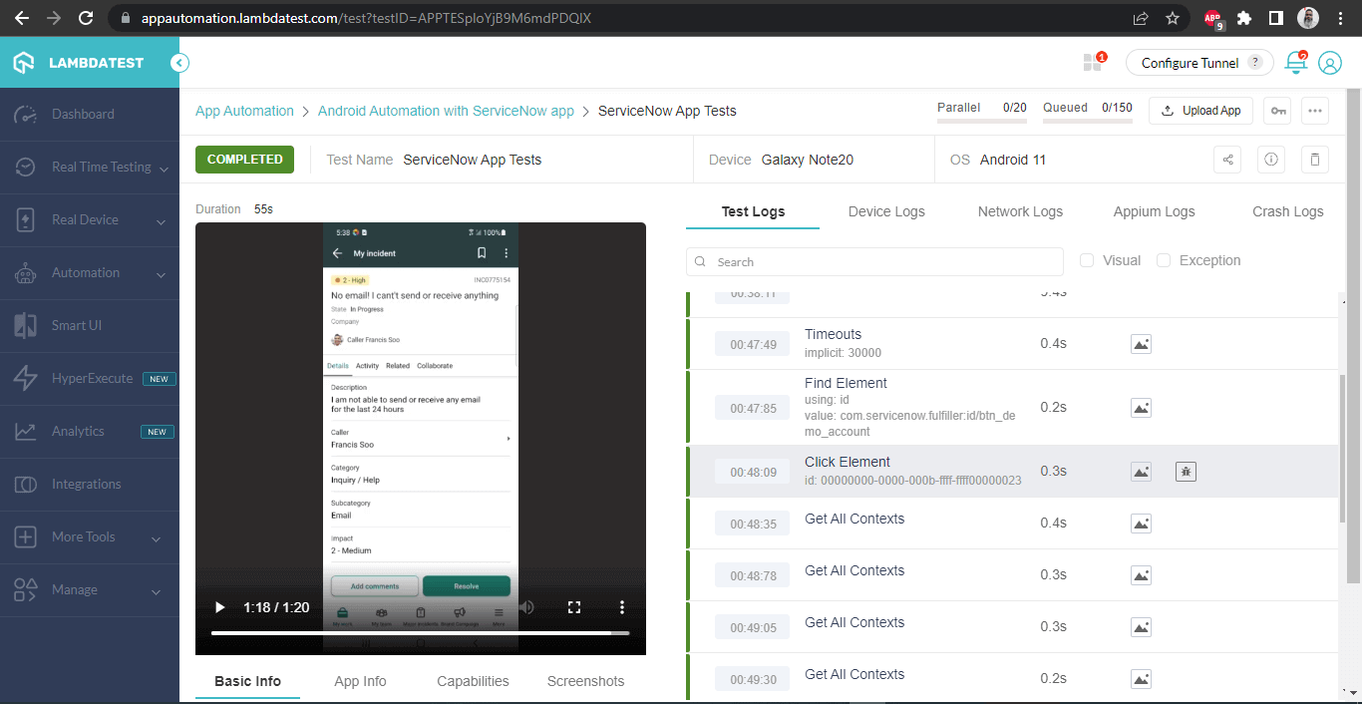Enable the Exception filter checkbox
The image size is (1362, 704).
1164,260
